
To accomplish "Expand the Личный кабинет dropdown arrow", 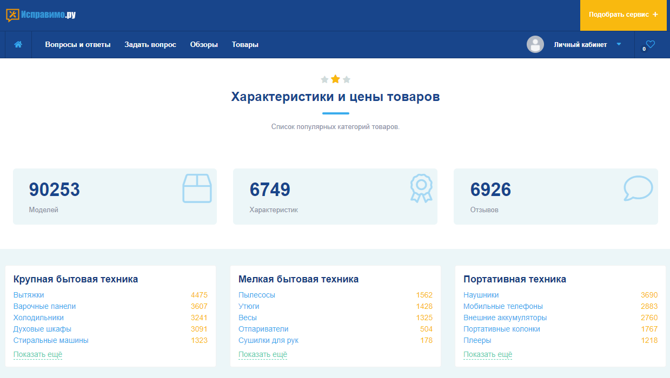I will coord(619,44).
